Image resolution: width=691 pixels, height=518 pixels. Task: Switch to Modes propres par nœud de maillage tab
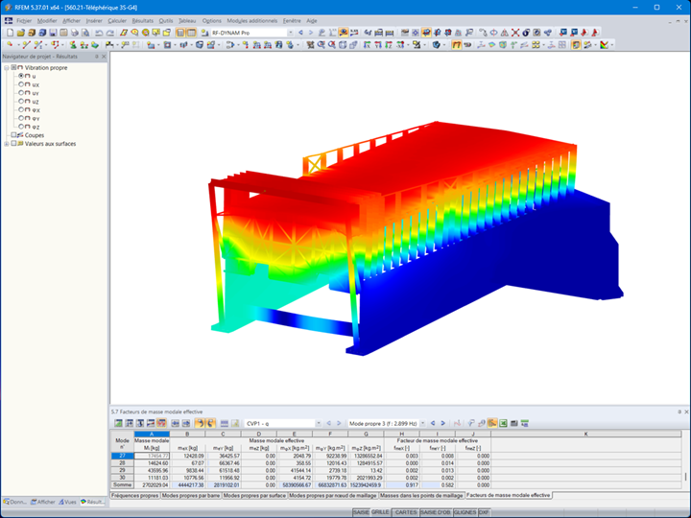tap(333, 496)
